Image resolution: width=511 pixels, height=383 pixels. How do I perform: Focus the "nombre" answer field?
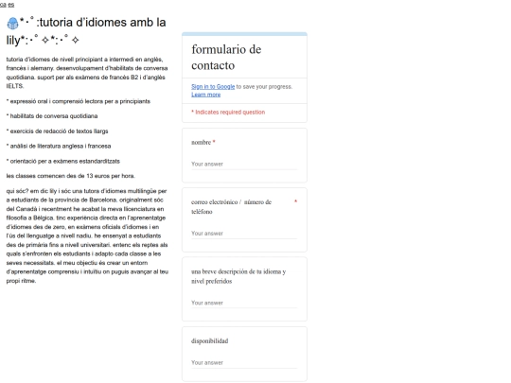(x=244, y=165)
